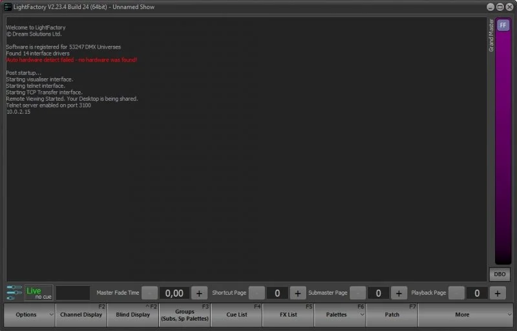Open the Cue List F4 view

tap(237, 315)
